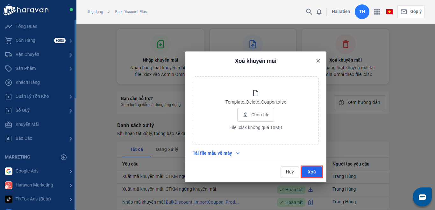Click the TH user avatar
The image size is (435, 210).
tap(362, 12)
